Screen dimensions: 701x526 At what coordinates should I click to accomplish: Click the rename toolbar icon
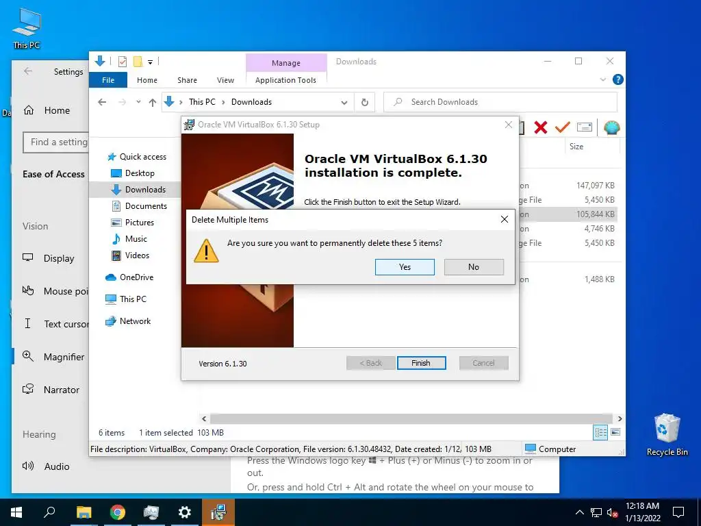(585, 128)
